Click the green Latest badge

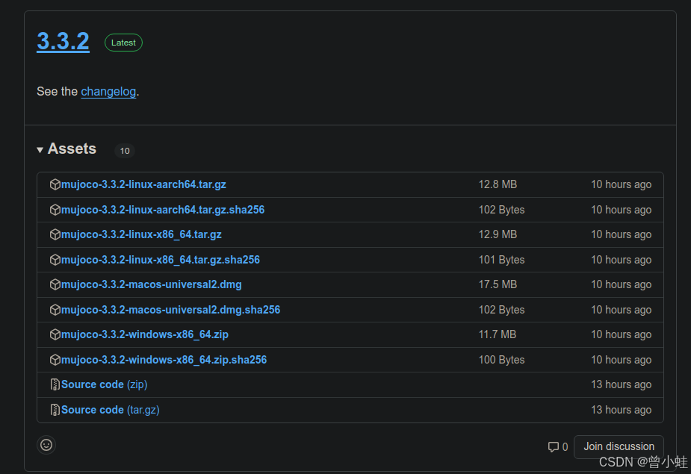pyautogui.click(x=123, y=43)
